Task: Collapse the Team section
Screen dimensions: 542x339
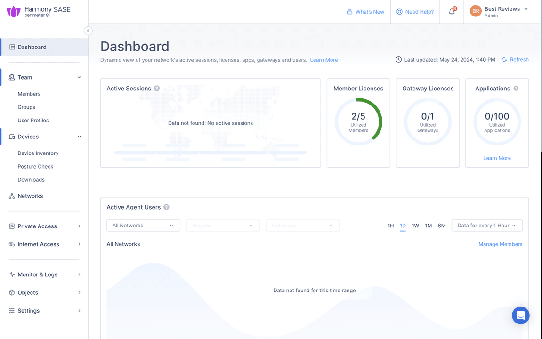Action: coord(79,77)
